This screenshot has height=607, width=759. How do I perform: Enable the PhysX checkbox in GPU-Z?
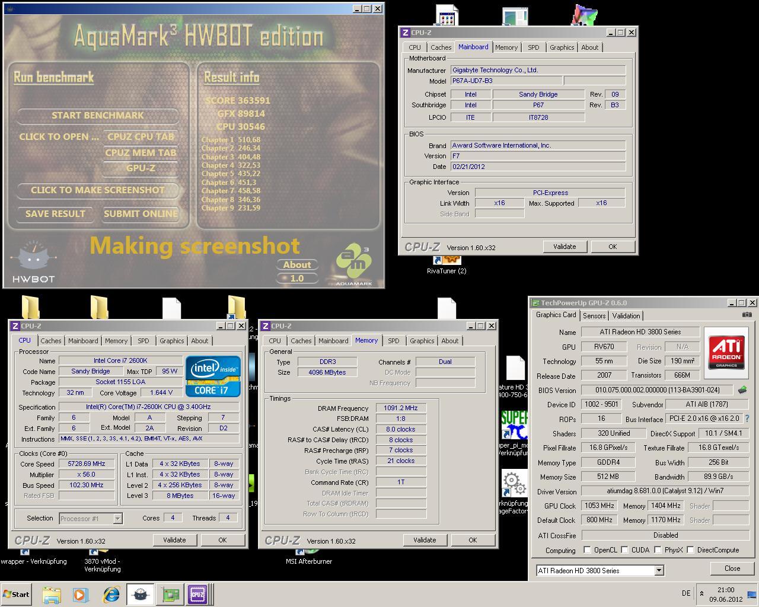(x=658, y=550)
